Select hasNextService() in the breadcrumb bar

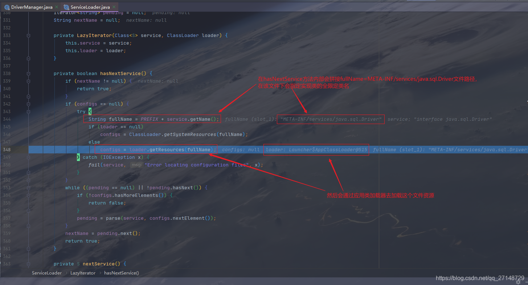click(x=122, y=273)
